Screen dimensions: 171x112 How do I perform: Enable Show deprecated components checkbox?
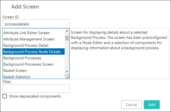coord(5,96)
